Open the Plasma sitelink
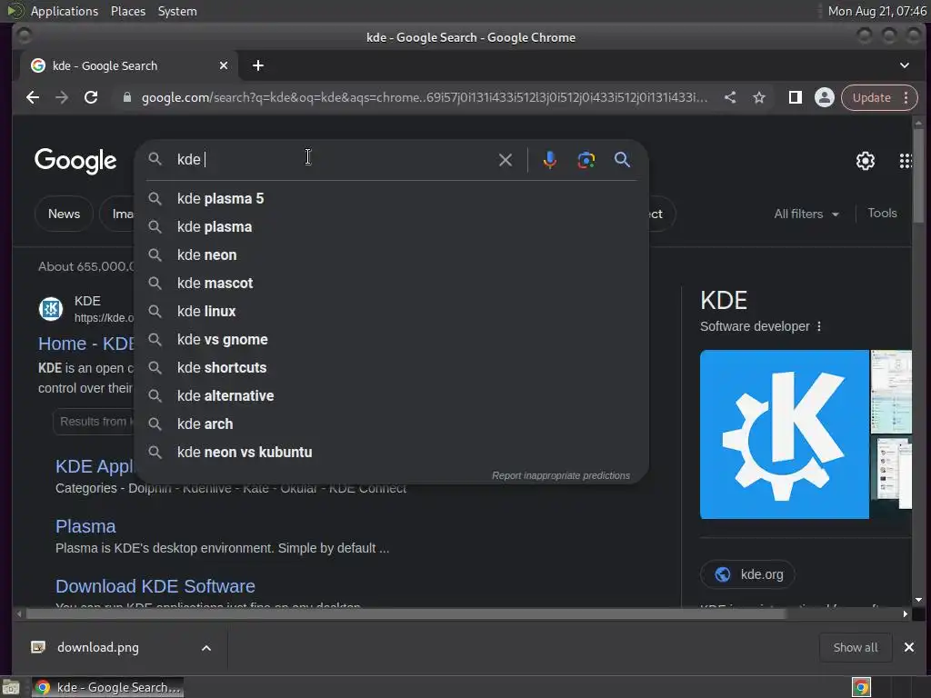 click(x=85, y=526)
